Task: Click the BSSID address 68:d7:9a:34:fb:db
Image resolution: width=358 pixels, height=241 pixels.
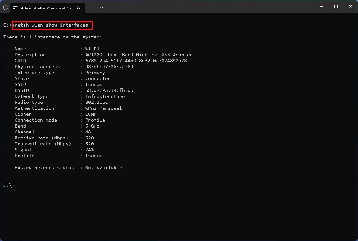Action: tap(109, 90)
